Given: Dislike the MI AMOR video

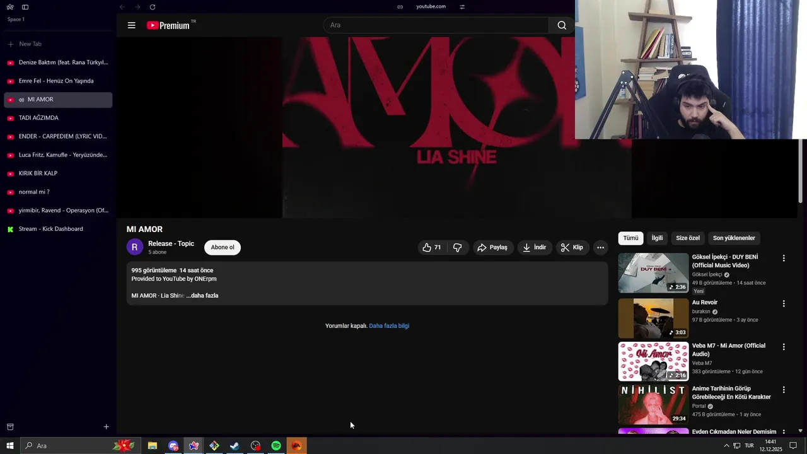Looking at the screenshot, I should click(458, 248).
